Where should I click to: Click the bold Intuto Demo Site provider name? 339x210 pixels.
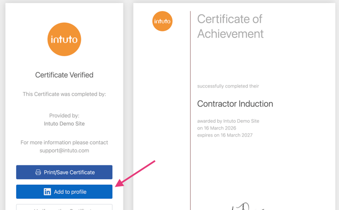coord(64,123)
